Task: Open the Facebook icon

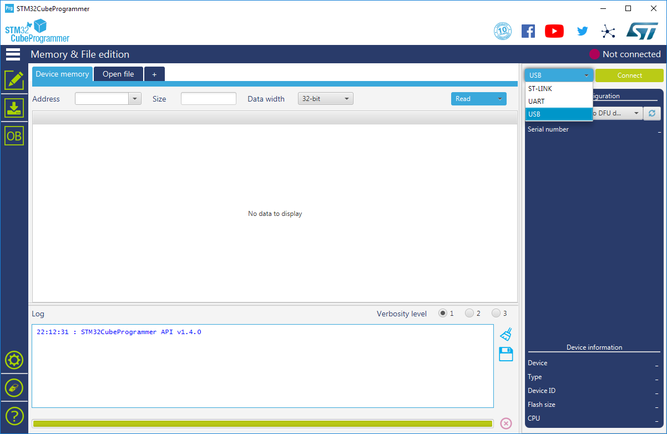Action: (x=528, y=31)
